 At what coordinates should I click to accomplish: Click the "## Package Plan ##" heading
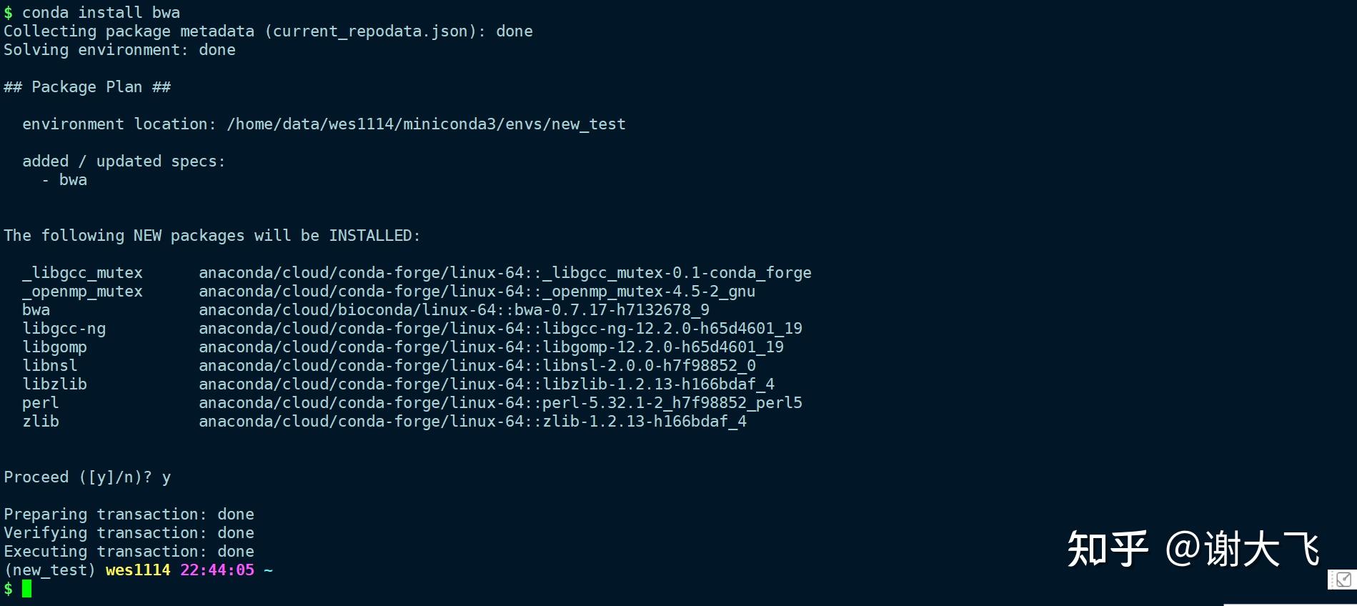point(87,87)
